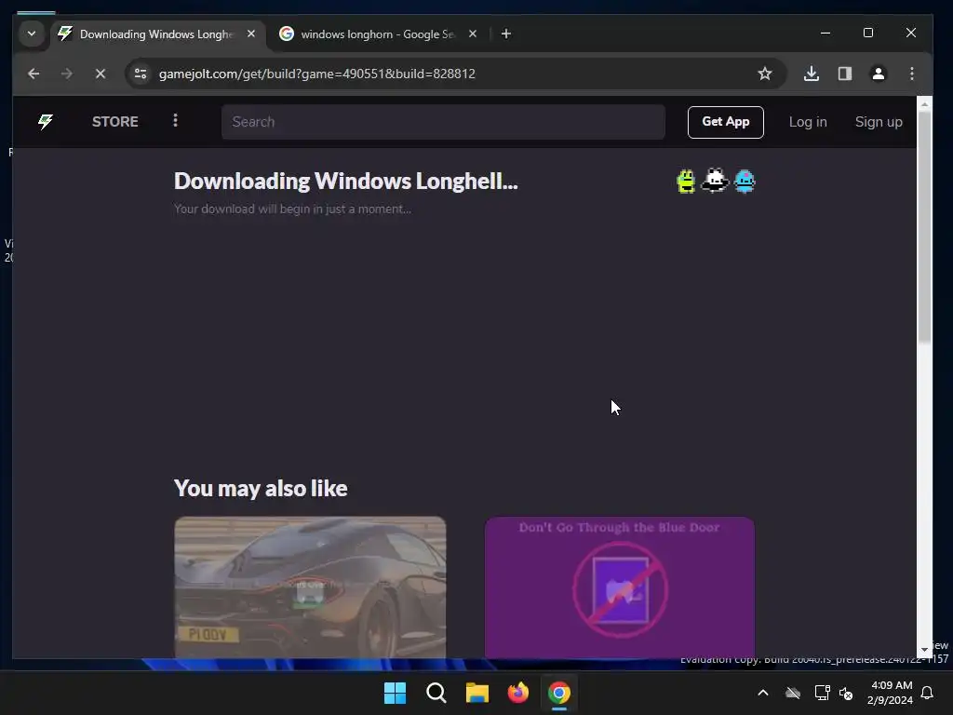Launch File Explorer from taskbar
The width and height of the screenshot is (953, 715).
tap(477, 693)
